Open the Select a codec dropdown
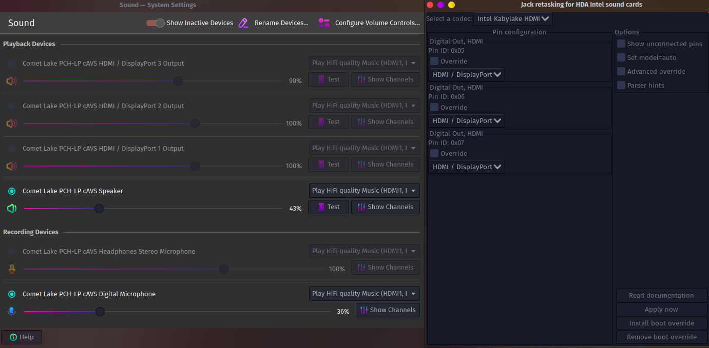The width and height of the screenshot is (709, 348). [513, 19]
